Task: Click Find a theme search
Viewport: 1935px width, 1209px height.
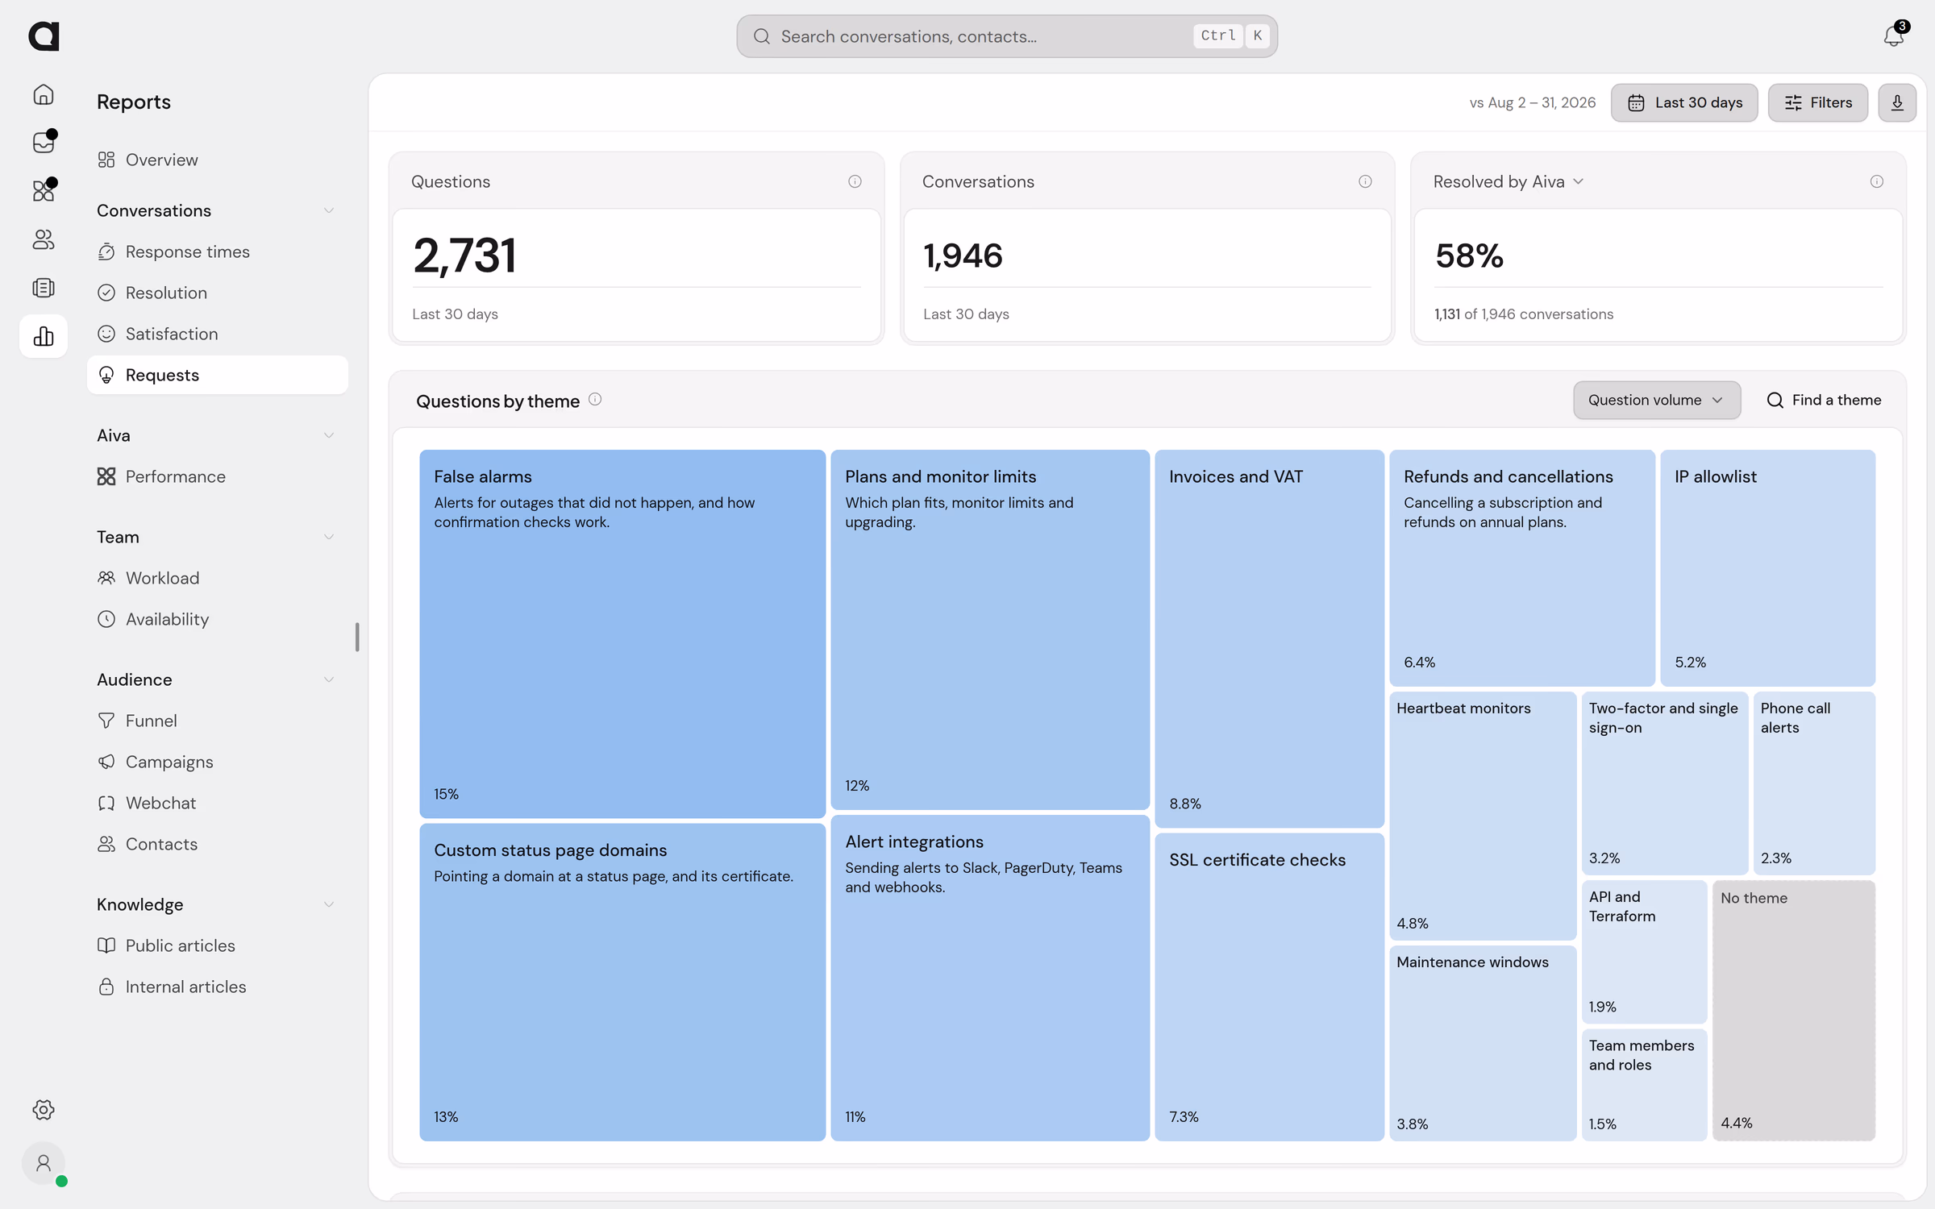Action: coord(1824,400)
